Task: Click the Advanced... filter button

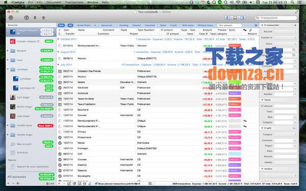Action: coord(107,25)
